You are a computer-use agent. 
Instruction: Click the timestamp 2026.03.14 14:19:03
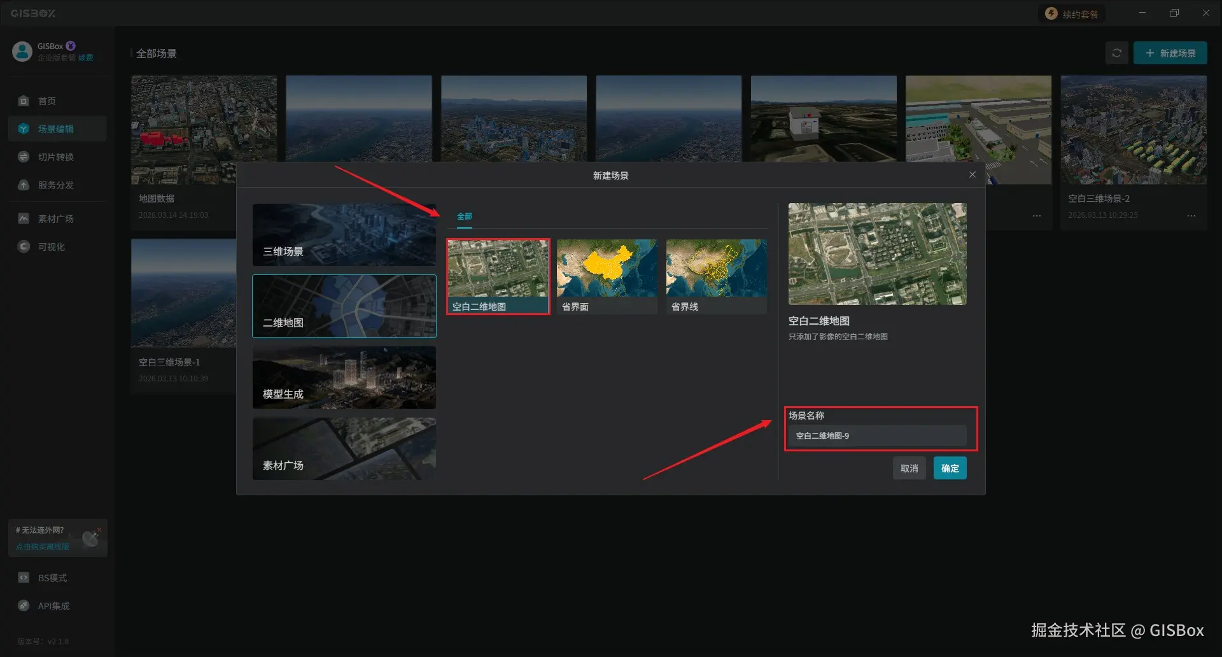click(174, 215)
